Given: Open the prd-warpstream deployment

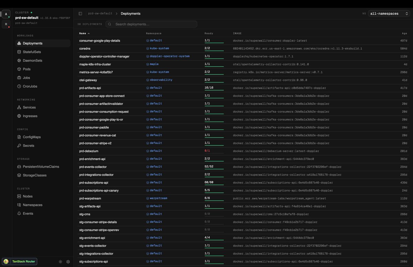Looking at the screenshot, I should click(89, 199).
